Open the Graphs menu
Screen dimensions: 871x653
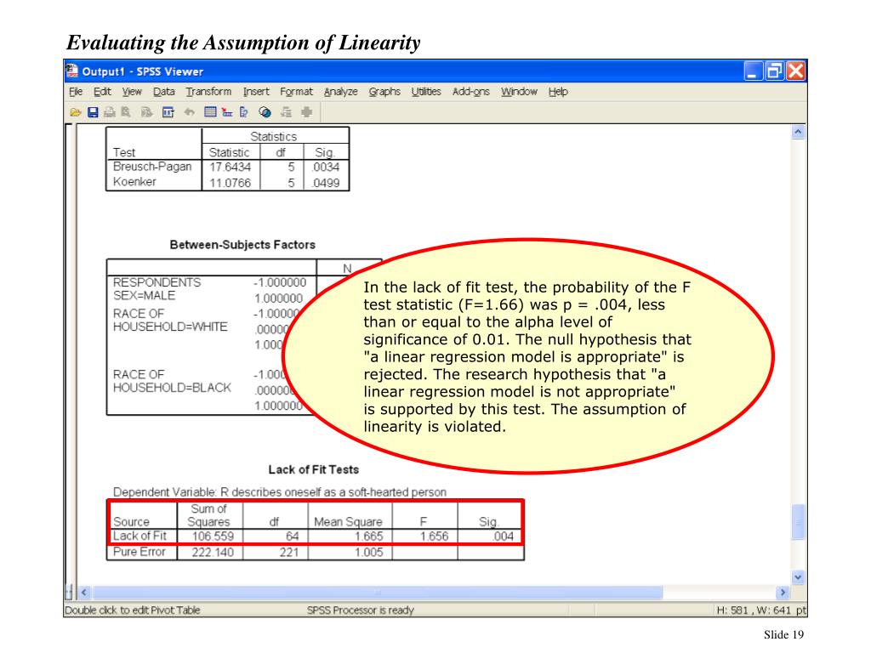pos(384,92)
